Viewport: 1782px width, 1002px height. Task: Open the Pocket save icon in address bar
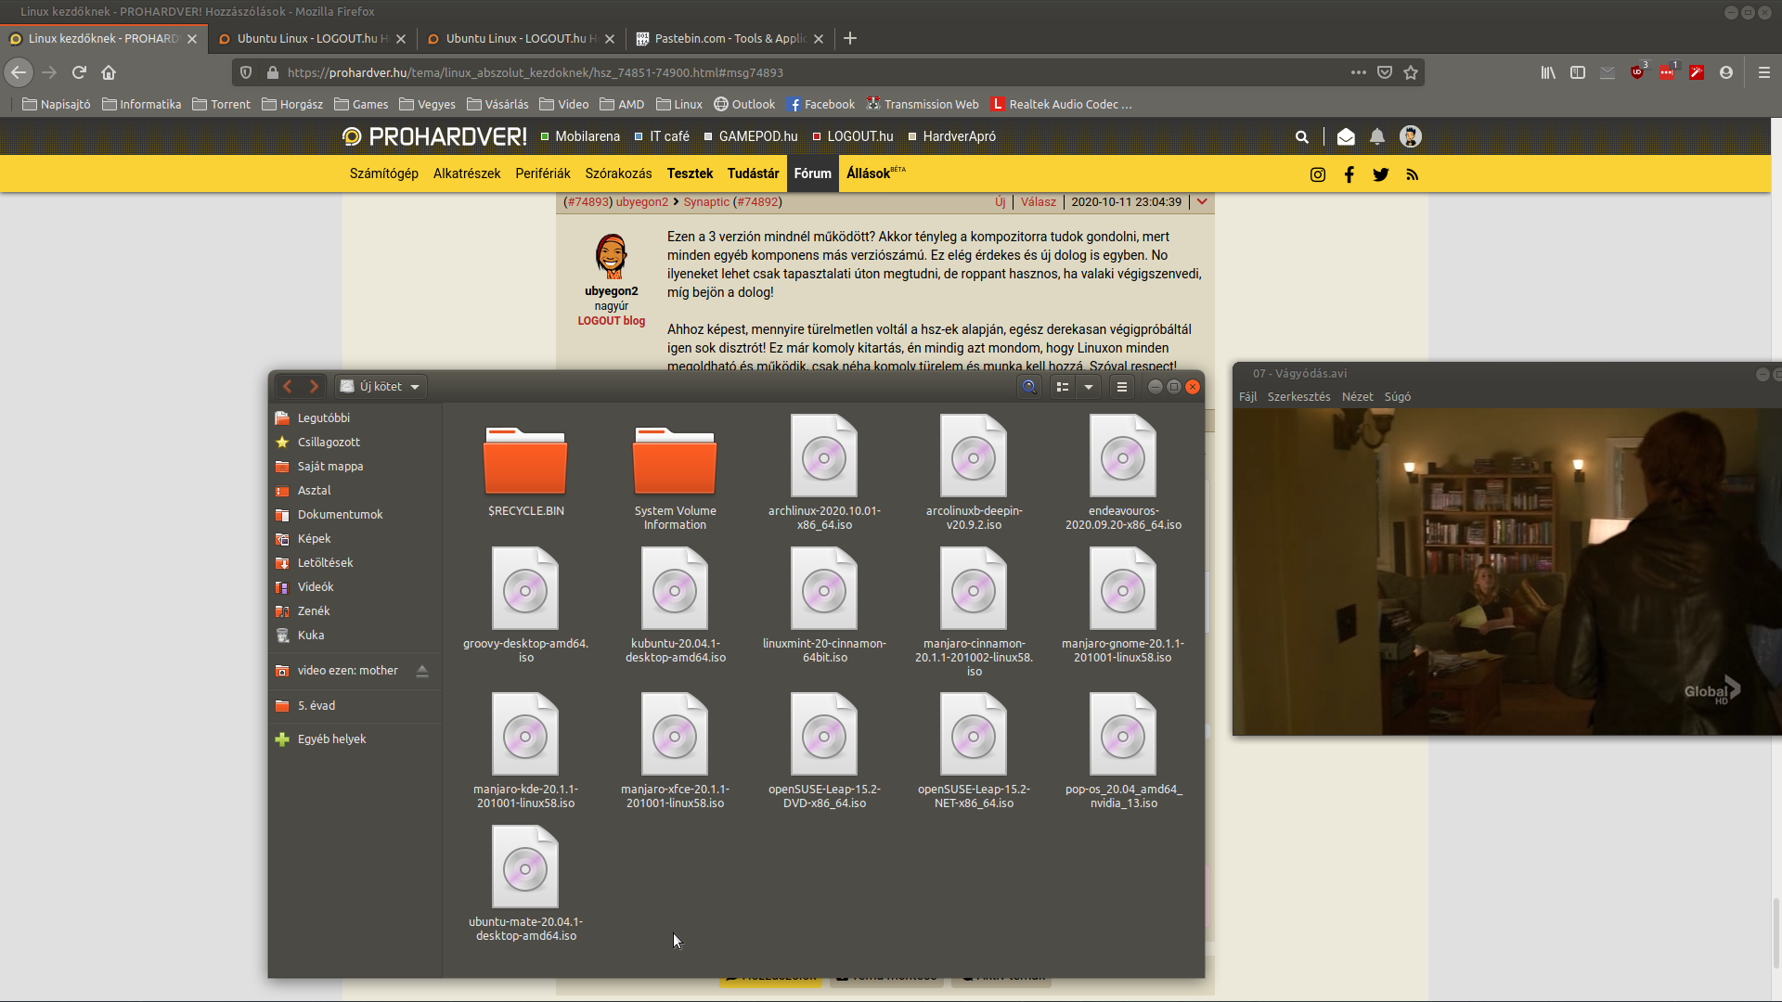coord(1385,72)
